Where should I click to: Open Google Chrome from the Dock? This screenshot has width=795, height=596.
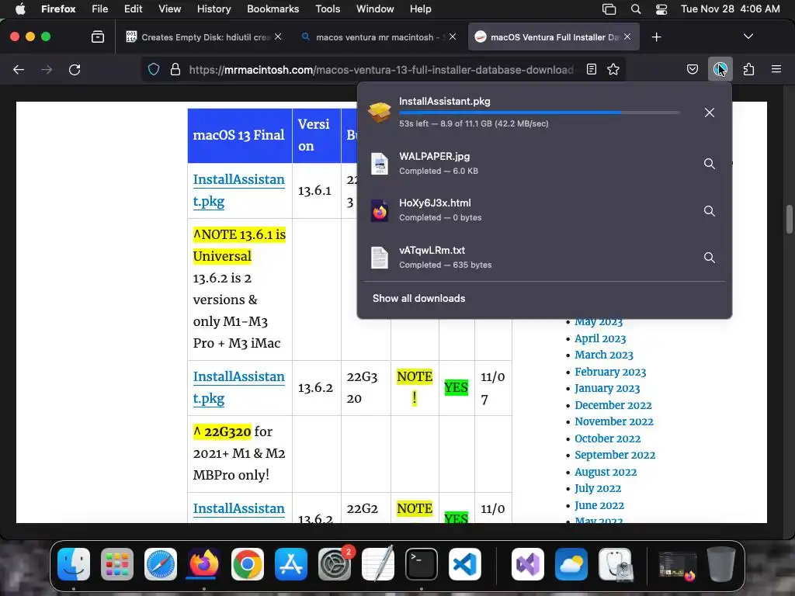point(248,564)
